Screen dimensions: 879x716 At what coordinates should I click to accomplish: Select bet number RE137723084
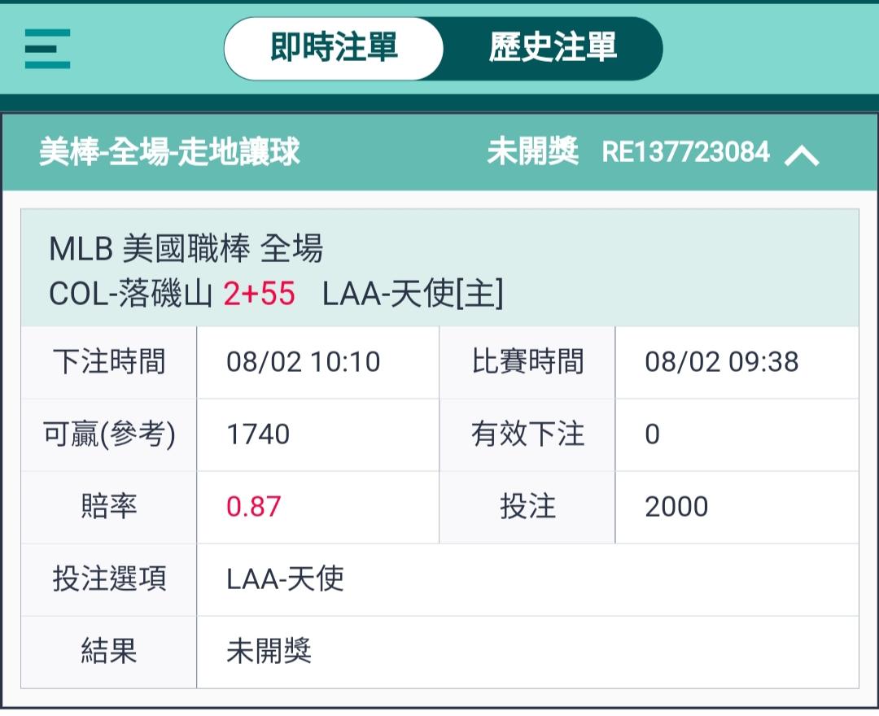[x=685, y=152]
